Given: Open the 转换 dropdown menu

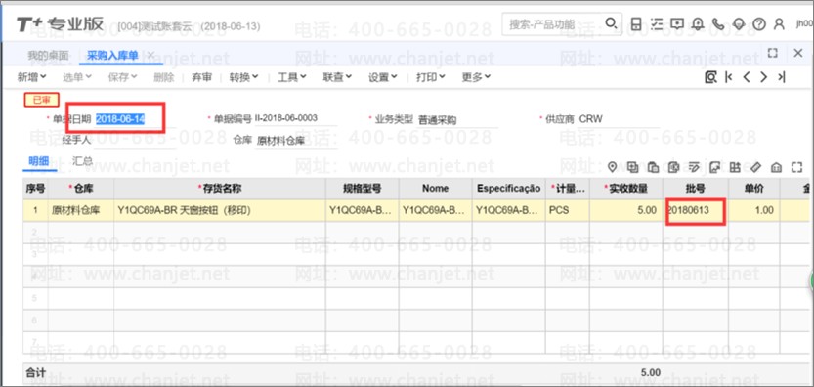Looking at the screenshot, I should (244, 77).
